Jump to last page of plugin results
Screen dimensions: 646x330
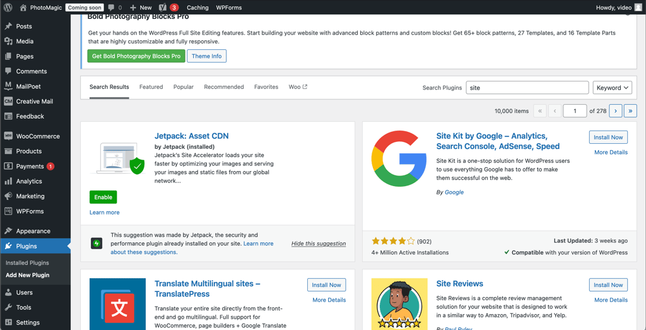point(630,111)
